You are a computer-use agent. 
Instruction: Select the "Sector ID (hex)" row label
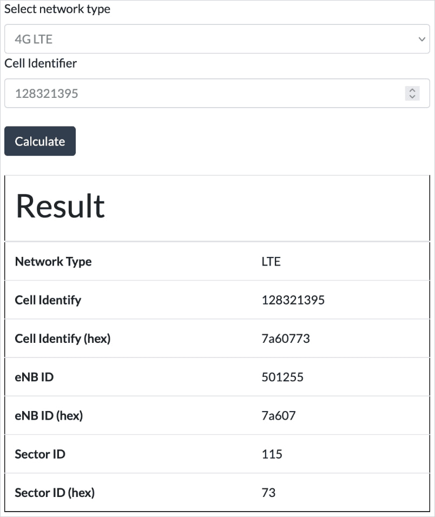pos(55,493)
